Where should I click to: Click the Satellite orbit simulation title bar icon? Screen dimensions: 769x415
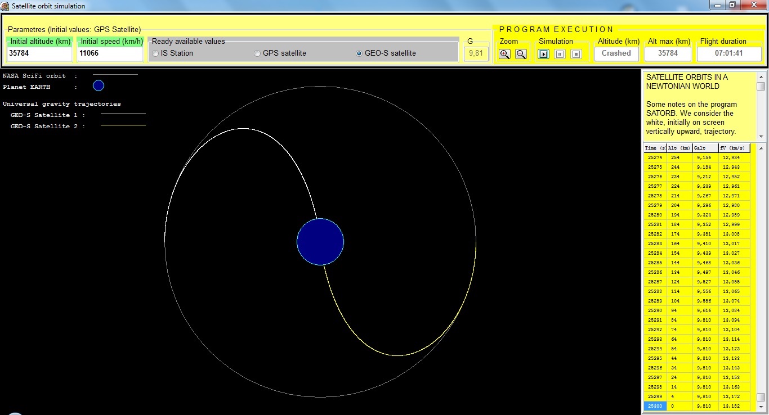pos(6,5)
